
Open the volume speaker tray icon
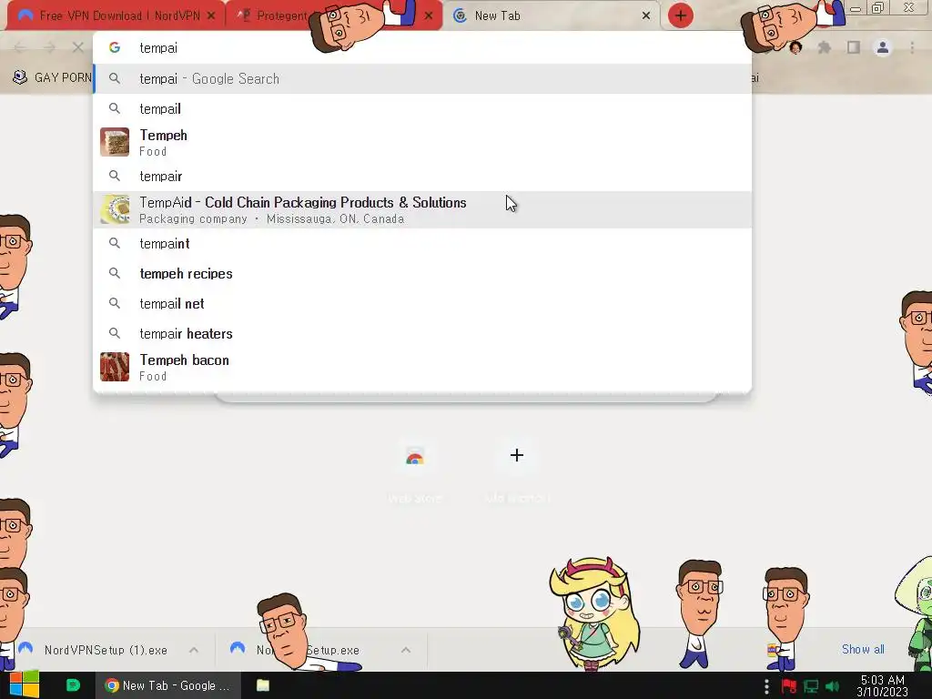[833, 686]
